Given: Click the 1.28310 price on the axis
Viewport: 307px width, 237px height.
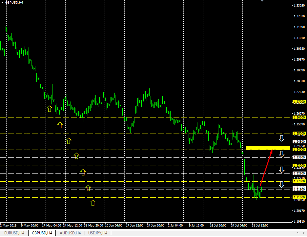Looking at the screenshot, I should [299, 81].
